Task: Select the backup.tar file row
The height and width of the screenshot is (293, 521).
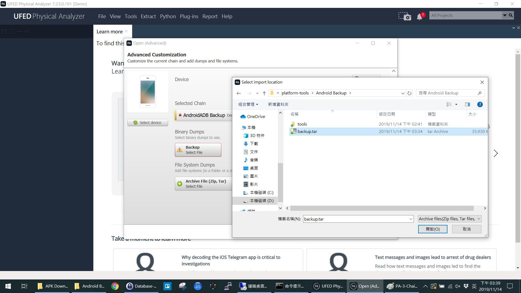Action: coord(389,131)
